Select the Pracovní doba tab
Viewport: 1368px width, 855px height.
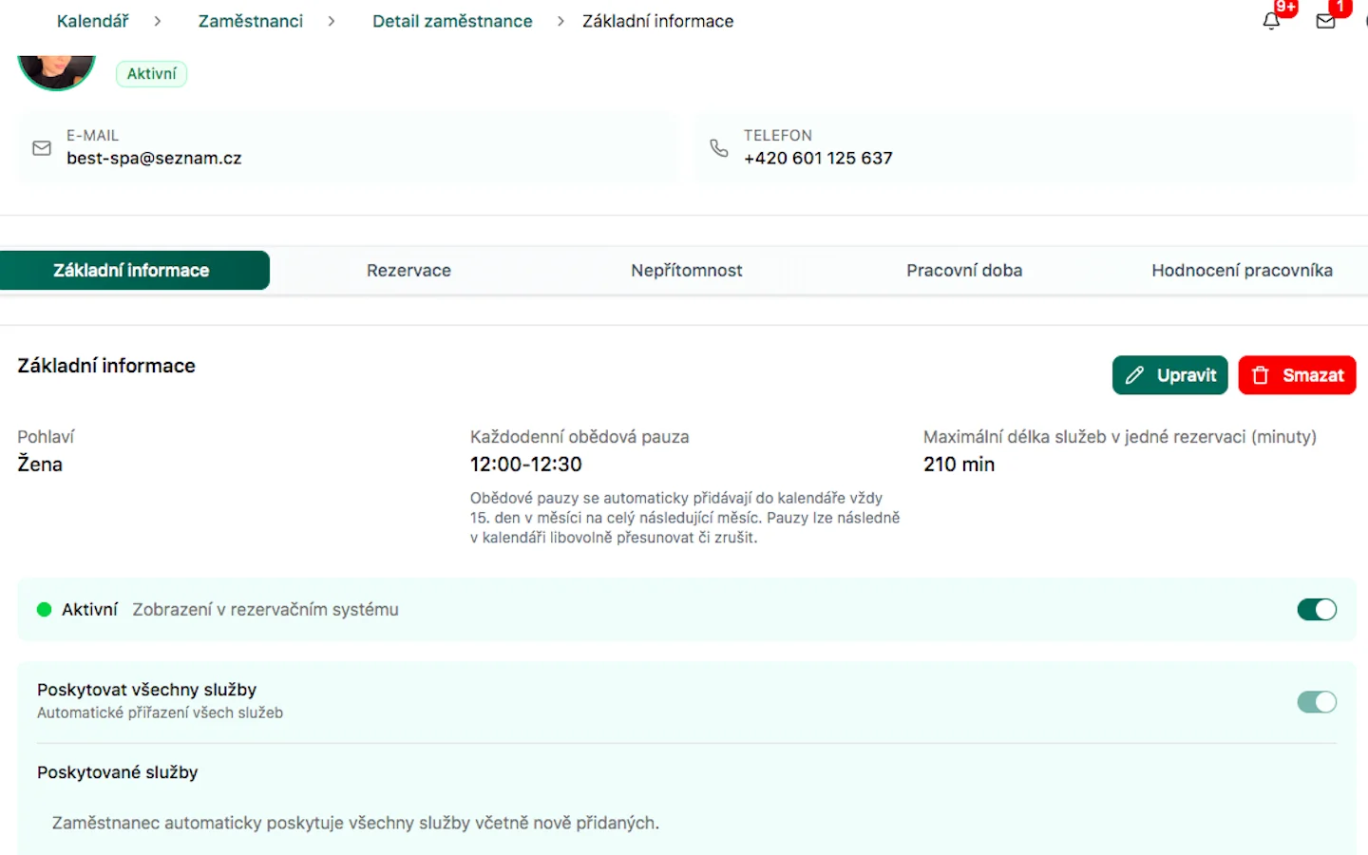coord(964,271)
